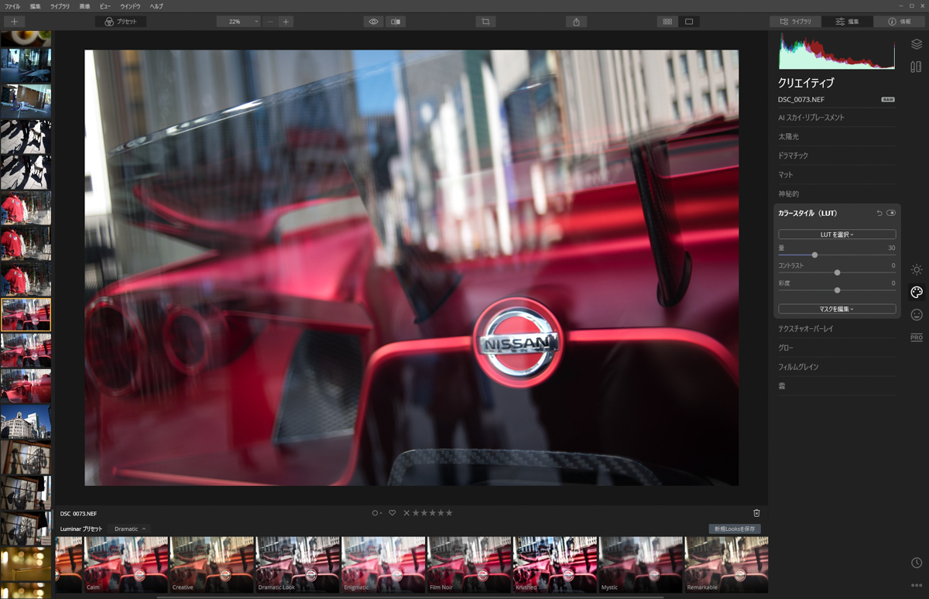Open the ビュー menu

[105, 6]
